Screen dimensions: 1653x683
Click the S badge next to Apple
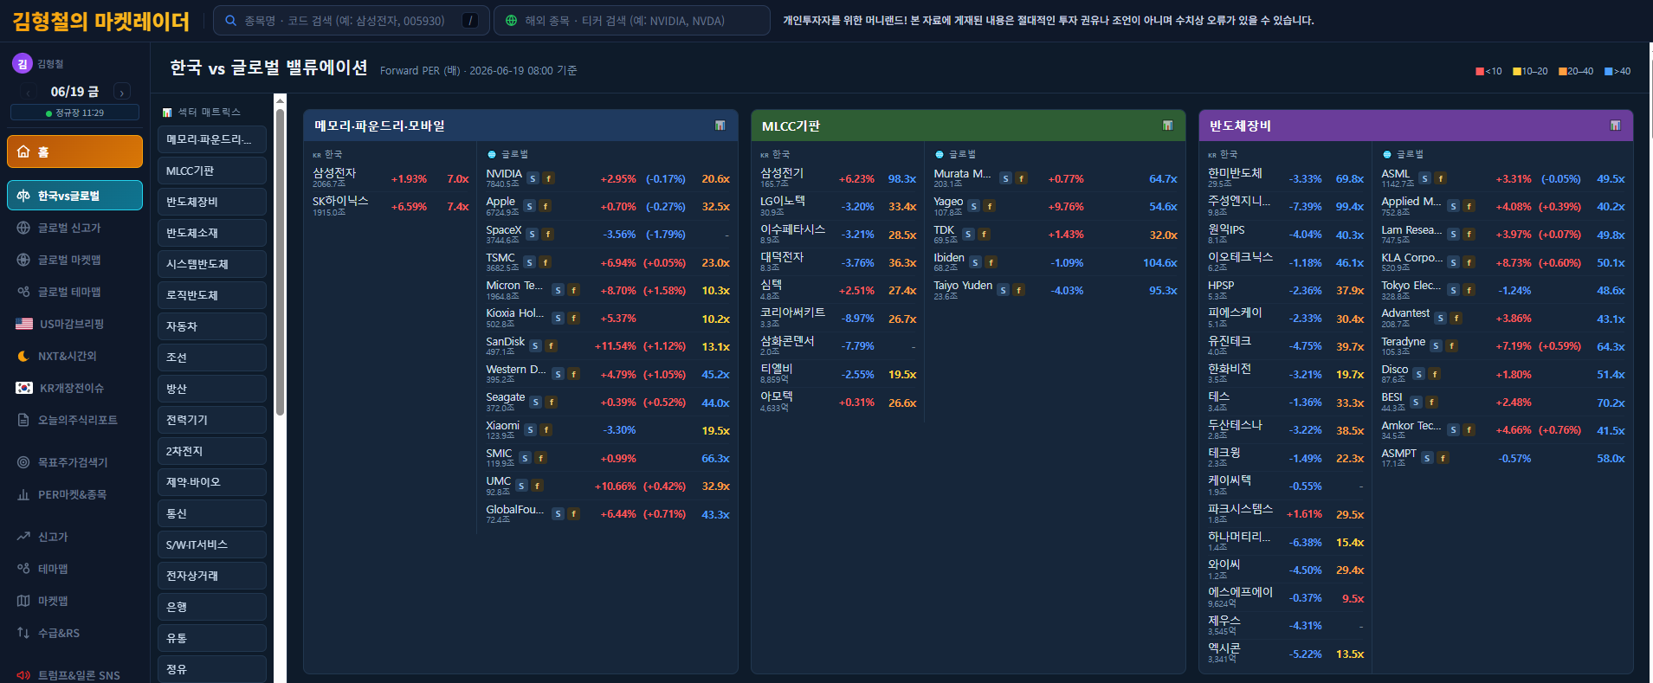click(529, 206)
